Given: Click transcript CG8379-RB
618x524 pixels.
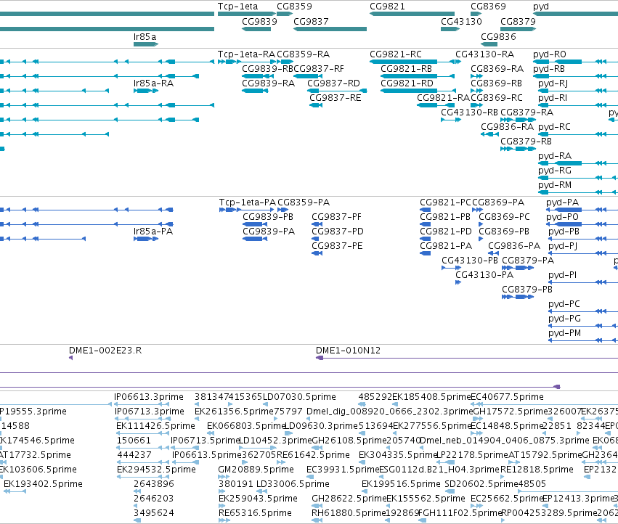Looking at the screenshot, I should [526, 141].
